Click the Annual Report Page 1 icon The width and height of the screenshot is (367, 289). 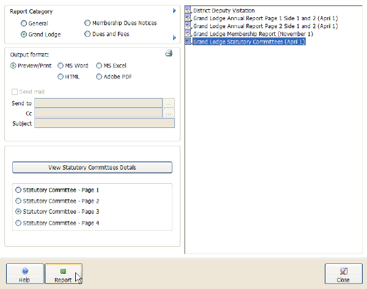(188, 18)
